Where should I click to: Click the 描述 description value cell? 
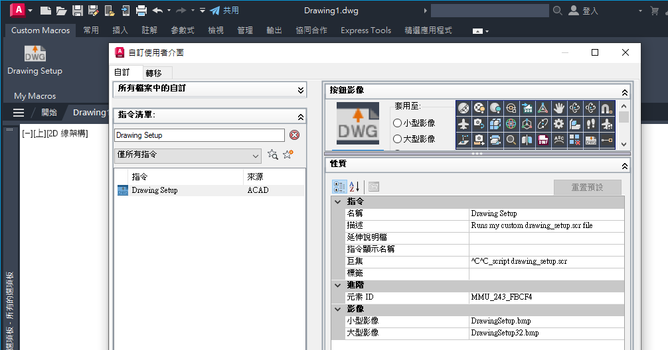coord(546,225)
